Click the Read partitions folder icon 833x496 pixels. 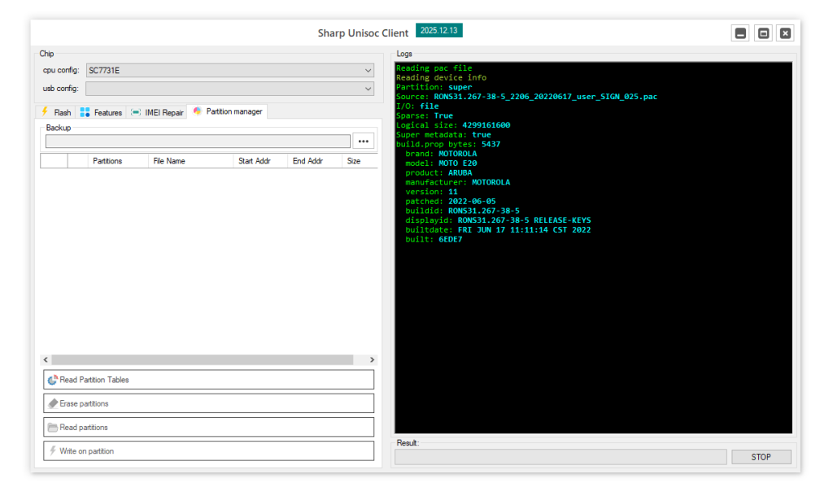tap(53, 427)
